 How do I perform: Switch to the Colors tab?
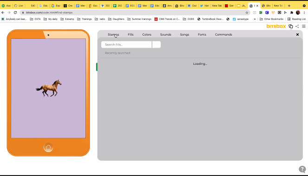pyautogui.click(x=147, y=35)
